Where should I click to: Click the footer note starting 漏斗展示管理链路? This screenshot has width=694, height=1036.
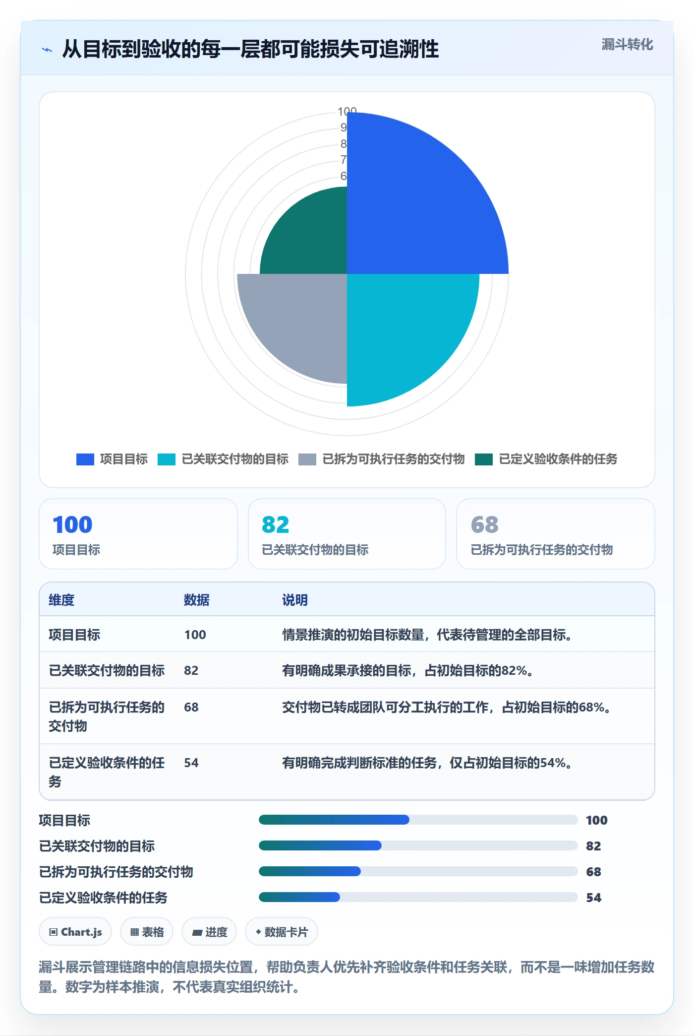click(347, 977)
